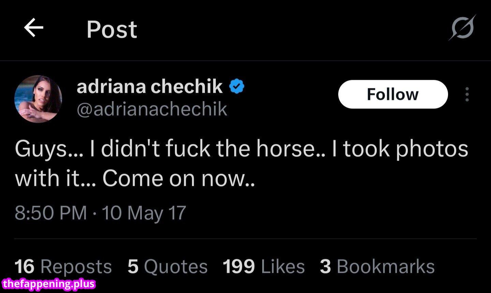491x293 pixels.
Task: Open Grok via the slashed-circle icon
Action: pyautogui.click(x=462, y=28)
